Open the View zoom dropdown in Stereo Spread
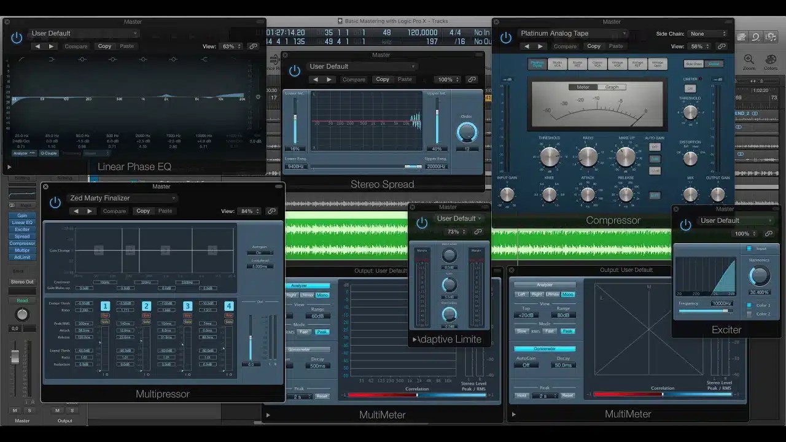Screen dimensions: 786x442 [448, 79]
